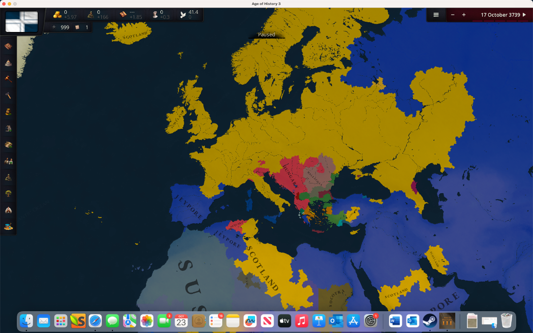Click the scroll icon showing 1
The width and height of the screenshot is (533, 333).
(77, 28)
